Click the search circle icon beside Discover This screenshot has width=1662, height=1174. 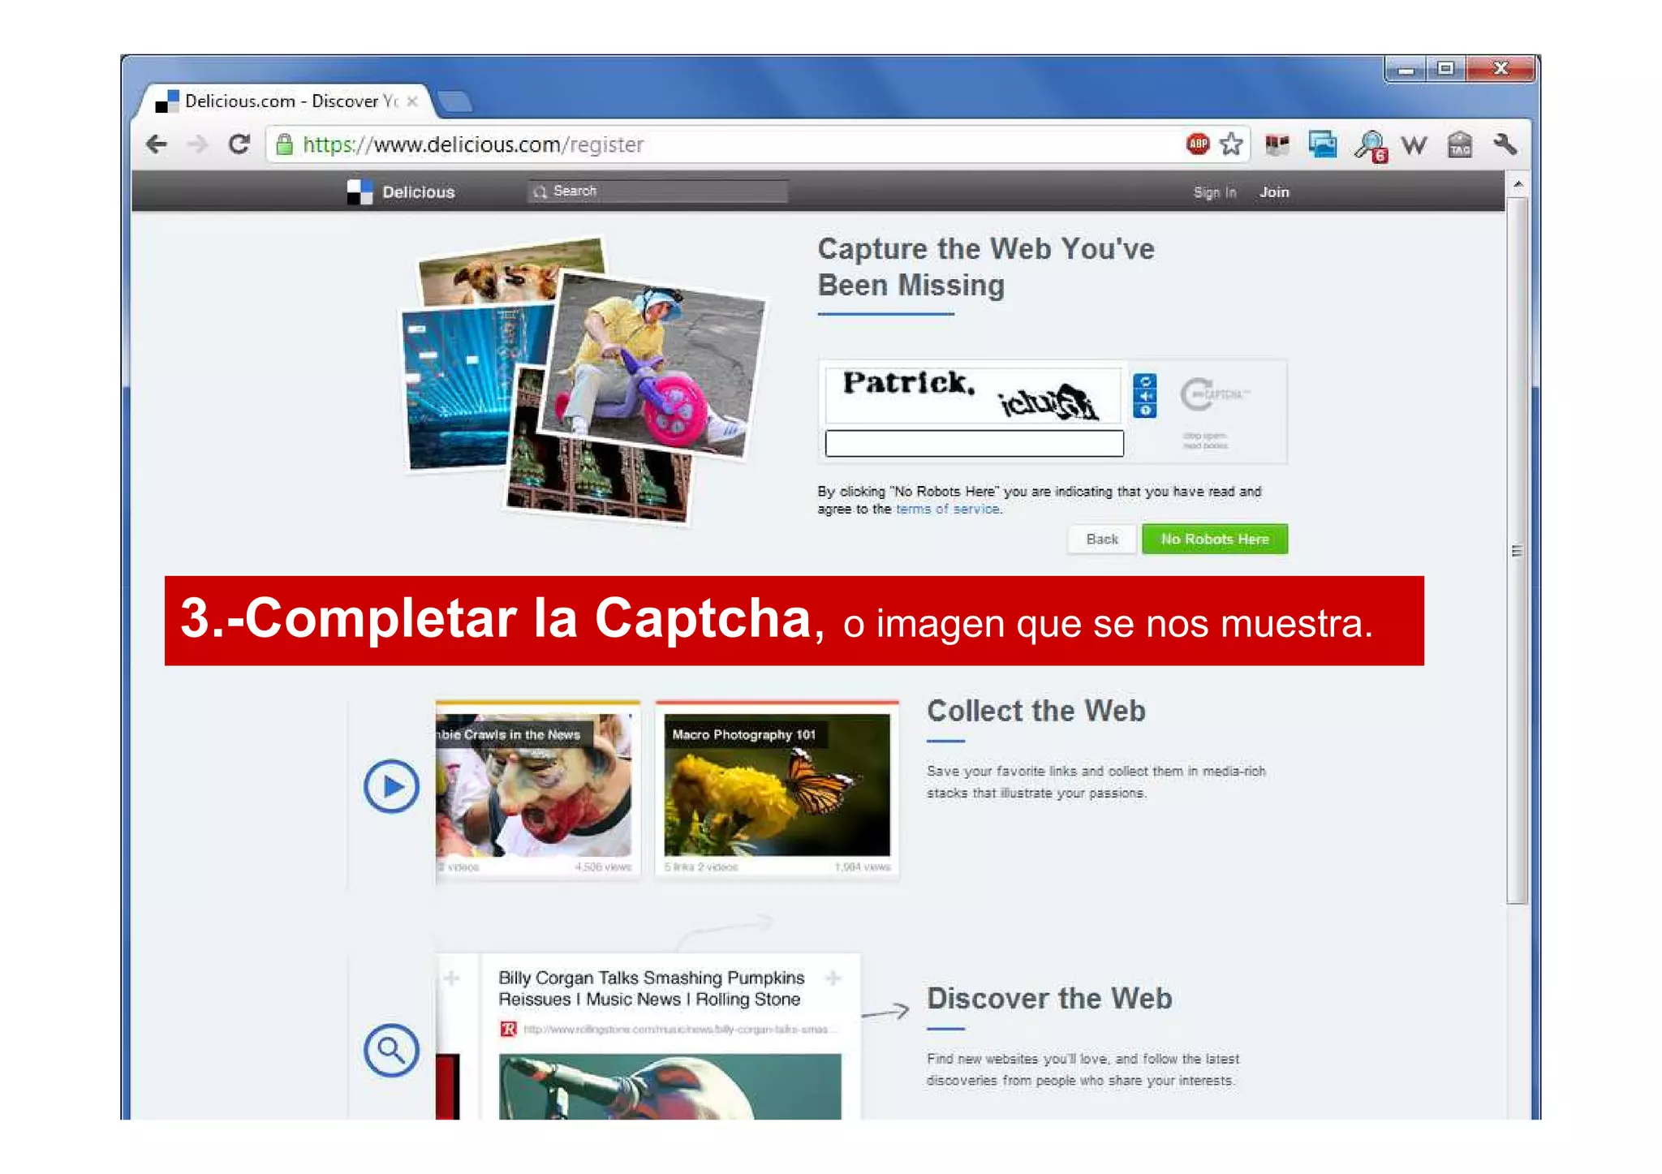point(391,1050)
